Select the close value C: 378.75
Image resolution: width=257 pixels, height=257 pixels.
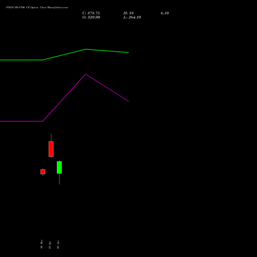(x=91, y=13)
